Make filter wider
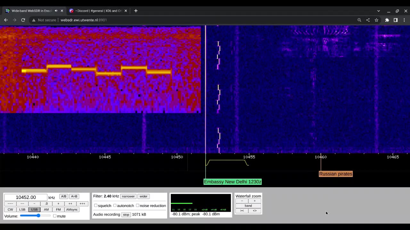410x230 pixels. [x=143, y=196]
